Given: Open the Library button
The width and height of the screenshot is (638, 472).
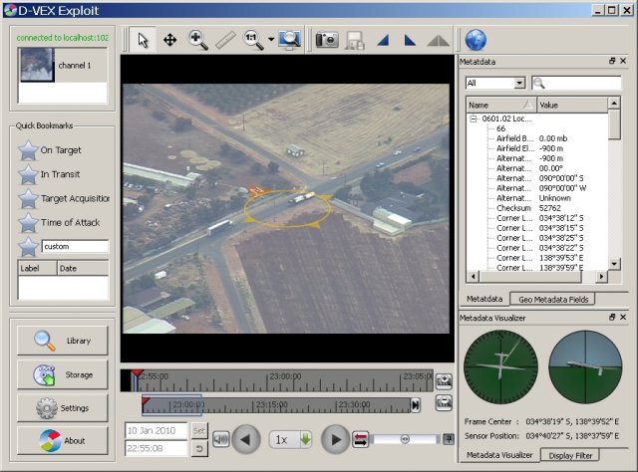Looking at the screenshot, I should click(x=63, y=341).
